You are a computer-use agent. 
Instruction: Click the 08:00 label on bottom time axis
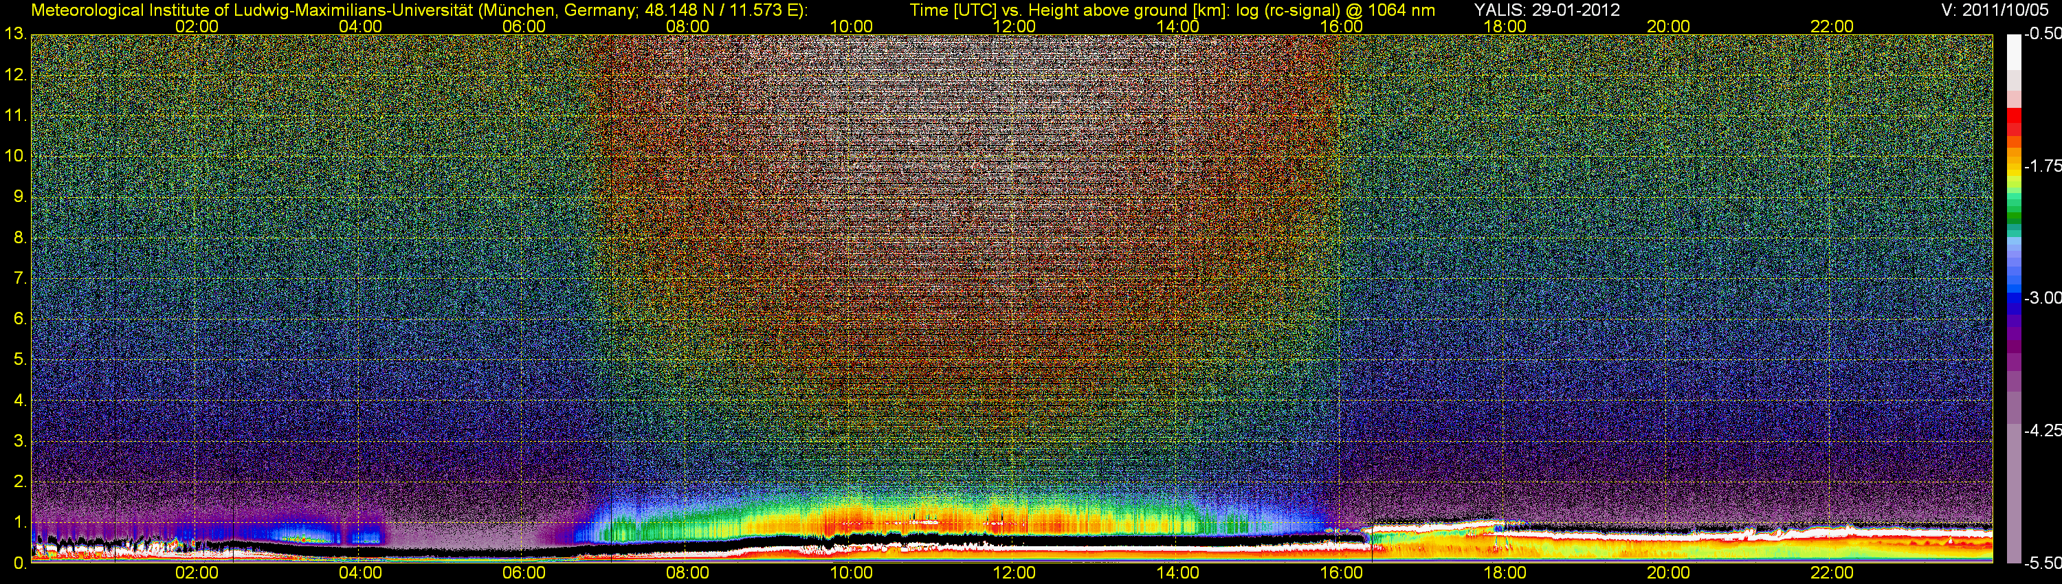tap(687, 574)
